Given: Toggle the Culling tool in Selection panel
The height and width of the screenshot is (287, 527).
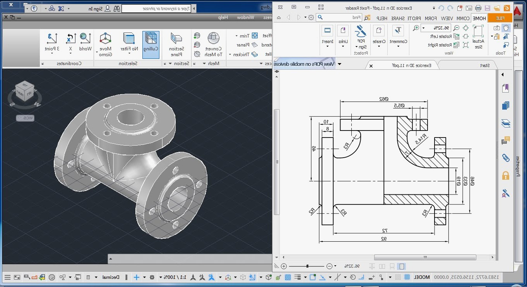Looking at the screenshot, I should click(x=151, y=41).
